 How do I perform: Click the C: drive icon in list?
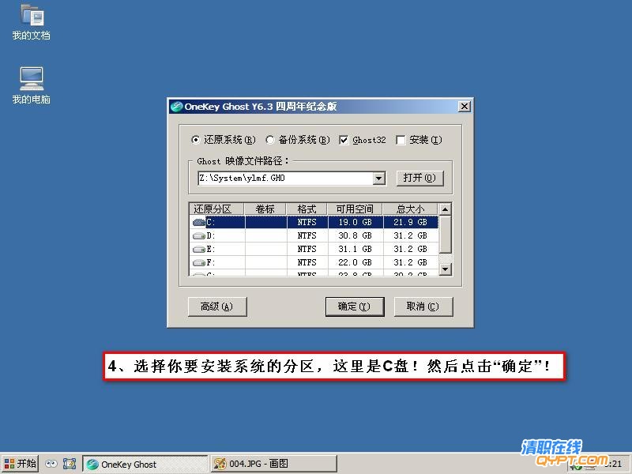tap(199, 223)
